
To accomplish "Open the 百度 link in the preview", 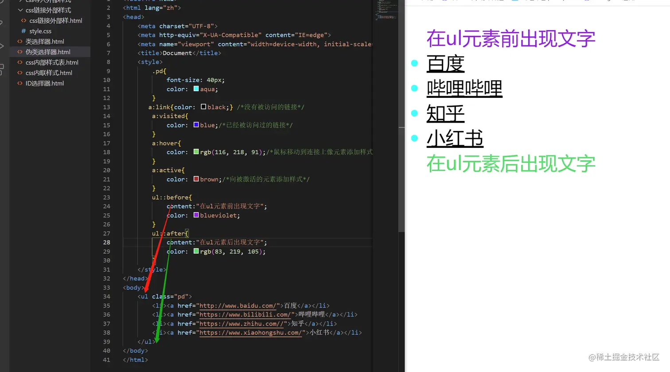I will (445, 65).
